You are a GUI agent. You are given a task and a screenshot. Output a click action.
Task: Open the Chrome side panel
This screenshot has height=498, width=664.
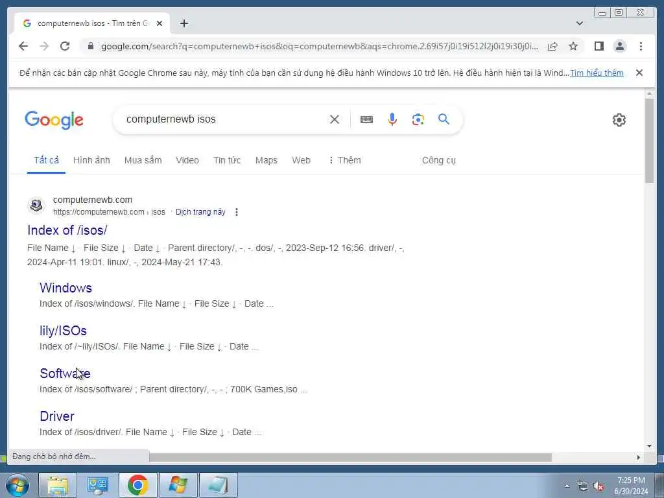[x=599, y=46]
